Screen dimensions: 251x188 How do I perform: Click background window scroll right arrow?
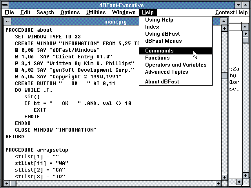[239, 182]
